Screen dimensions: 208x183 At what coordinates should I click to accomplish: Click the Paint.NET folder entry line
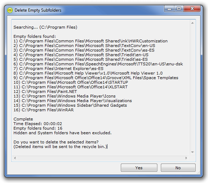coord(45,91)
